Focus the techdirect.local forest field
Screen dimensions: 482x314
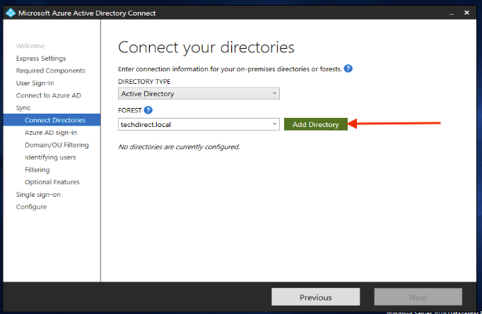(x=199, y=124)
